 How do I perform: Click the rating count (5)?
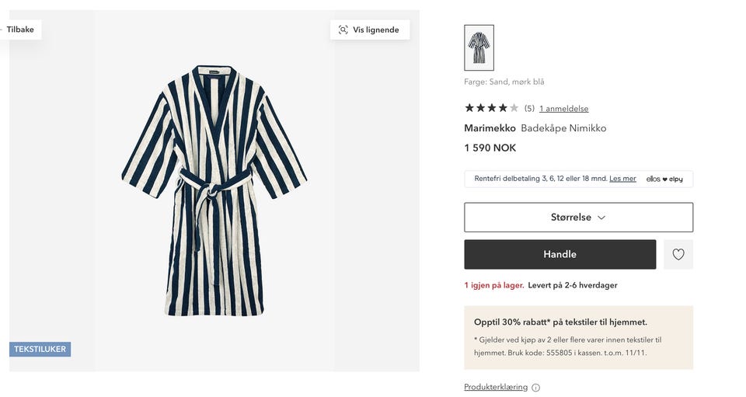coord(529,109)
